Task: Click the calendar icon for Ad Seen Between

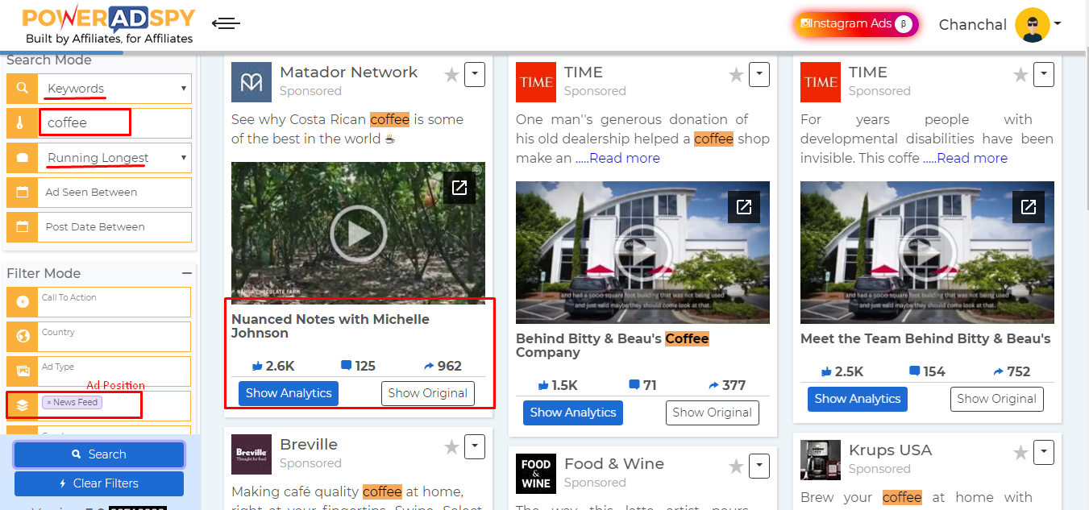Action: [x=23, y=193]
